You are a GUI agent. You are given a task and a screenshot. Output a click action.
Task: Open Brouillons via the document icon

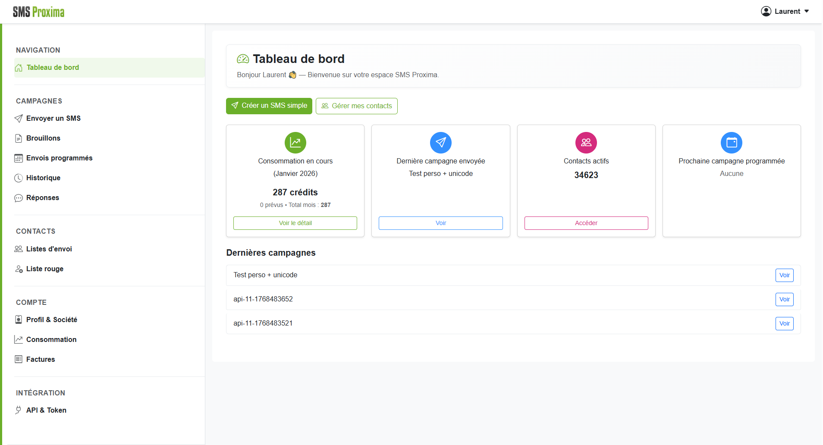19,138
